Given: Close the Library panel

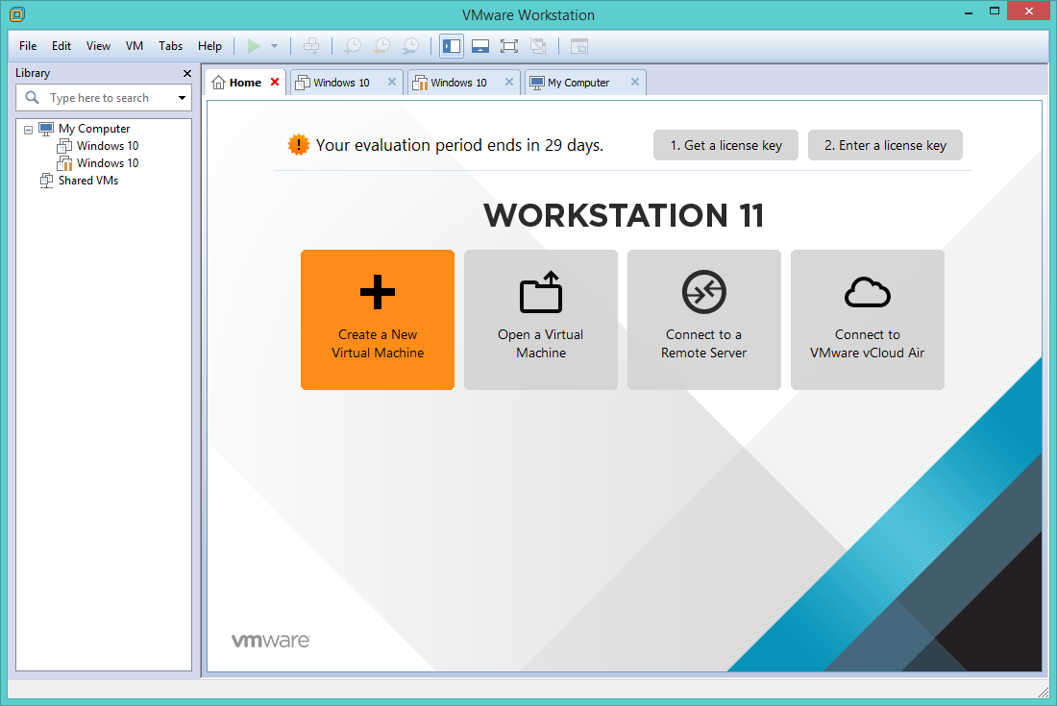Looking at the screenshot, I should point(187,73).
